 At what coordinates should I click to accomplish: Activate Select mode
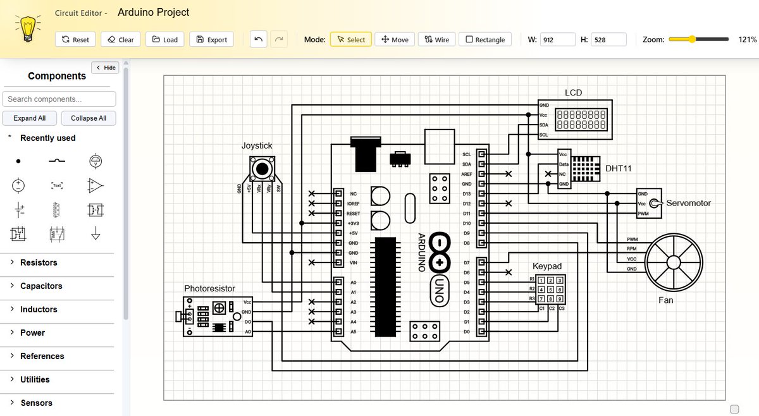350,39
